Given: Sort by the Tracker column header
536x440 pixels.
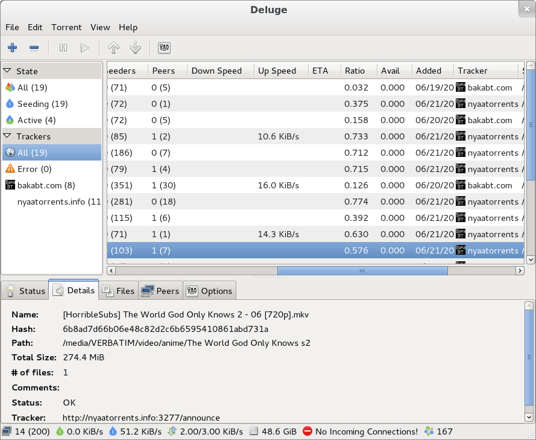Looking at the screenshot, I should point(486,71).
